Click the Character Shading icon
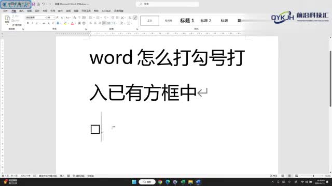332x186 pixels. click(79, 23)
